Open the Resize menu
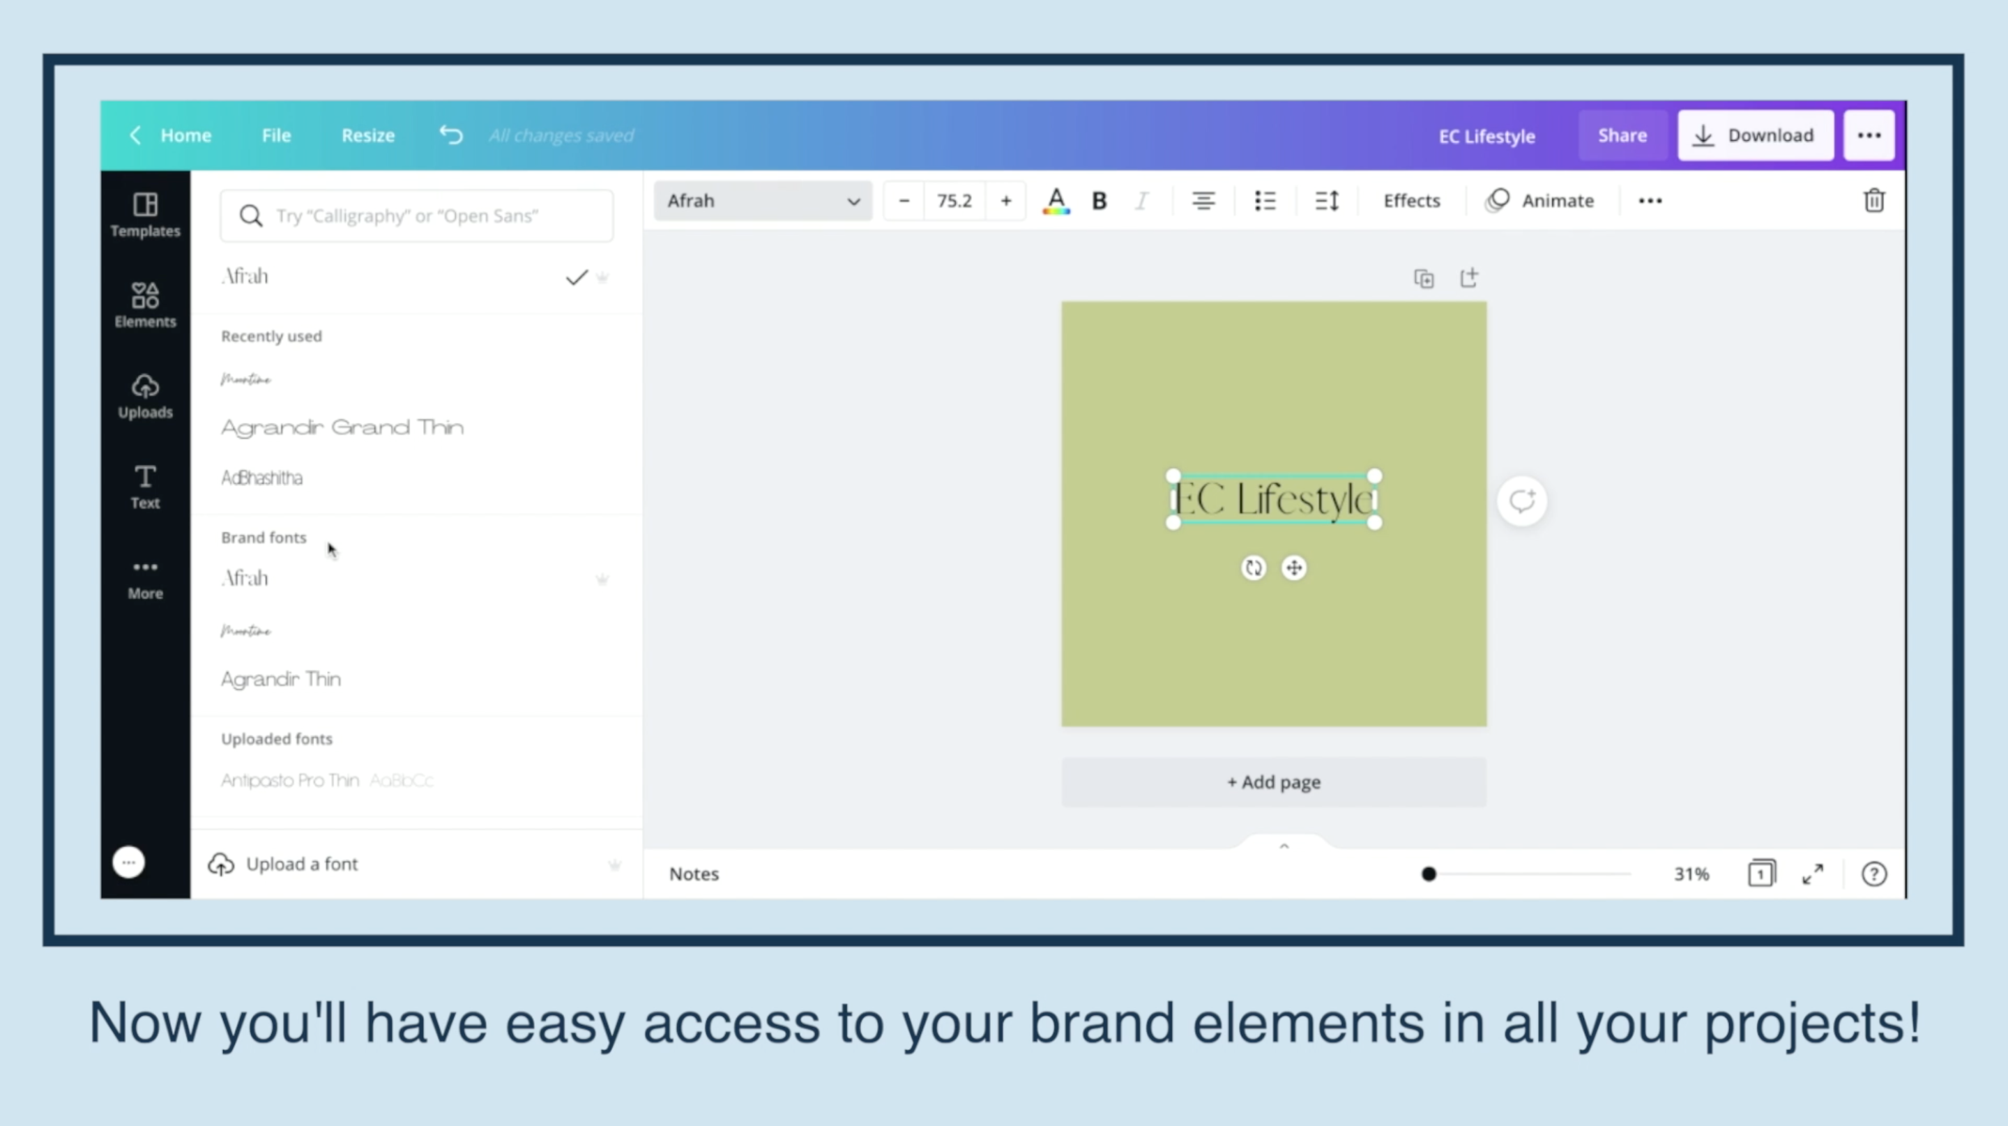 [x=368, y=135]
